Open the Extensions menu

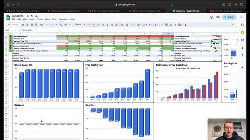63,19
